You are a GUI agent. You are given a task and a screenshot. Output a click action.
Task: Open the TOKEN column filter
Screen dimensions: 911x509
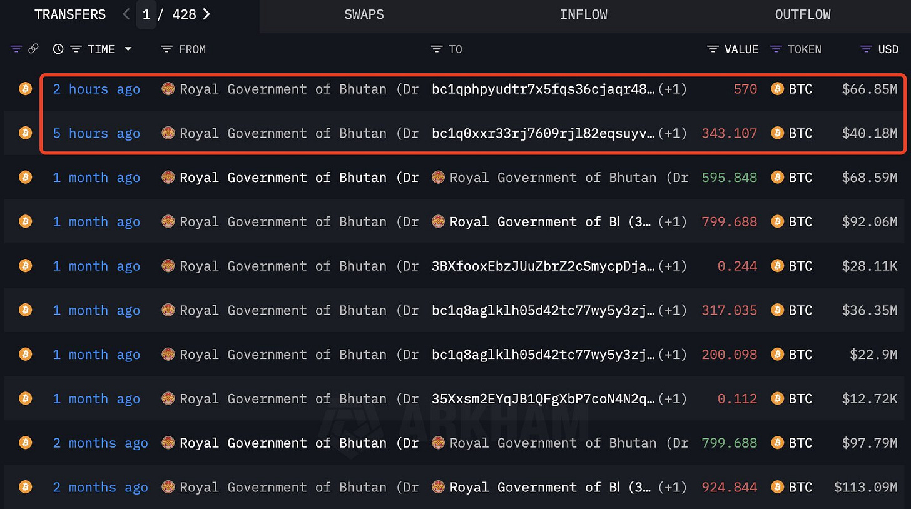776,49
